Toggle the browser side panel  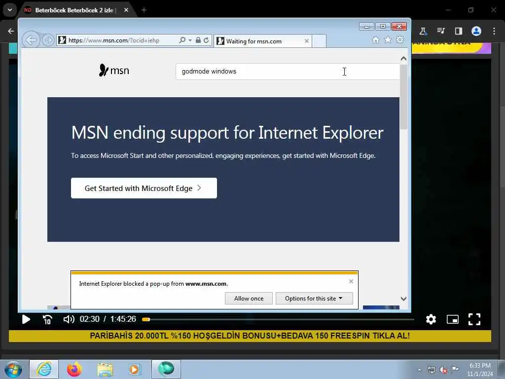[459, 31]
